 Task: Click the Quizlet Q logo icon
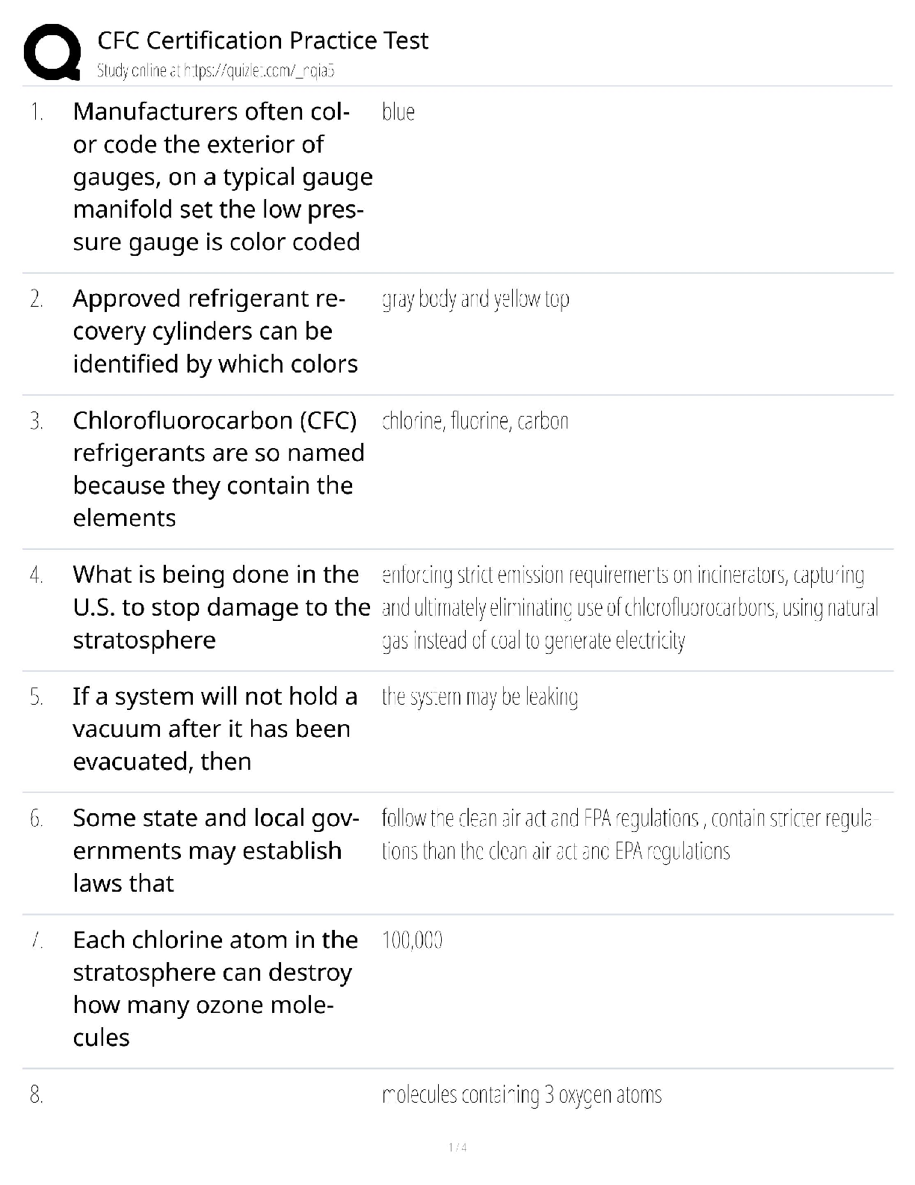pyautogui.click(x=52, y=52)
